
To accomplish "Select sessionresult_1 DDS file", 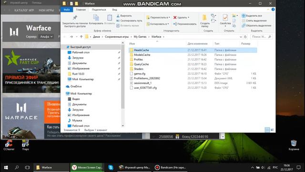I will (142, 83).
